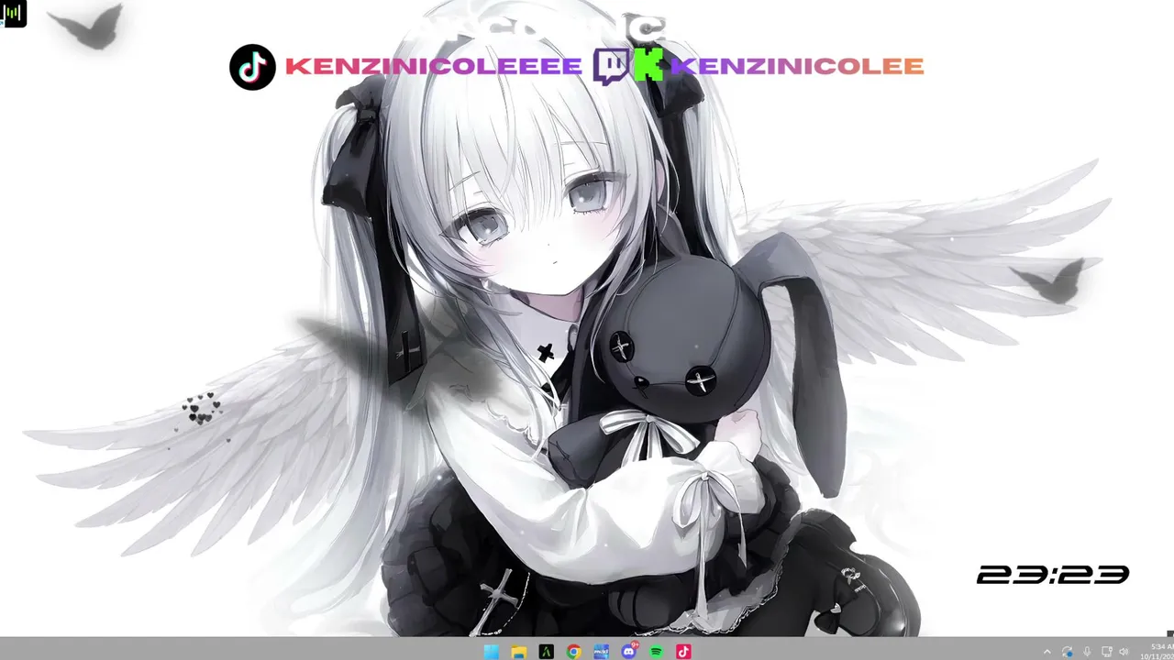
Task: Open Google Chrome from the taskbar
Action: point(574,652)
